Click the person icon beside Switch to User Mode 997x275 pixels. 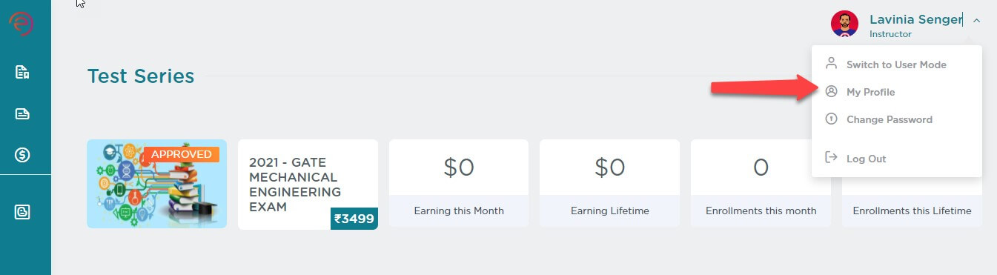pos(831,64)
